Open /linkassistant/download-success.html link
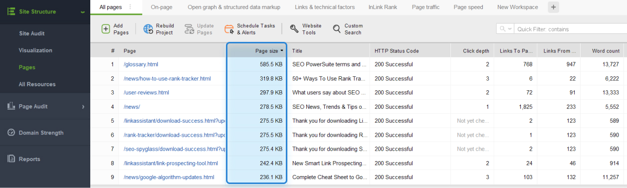This screenshot has height=188, width=627. (175, 121)
